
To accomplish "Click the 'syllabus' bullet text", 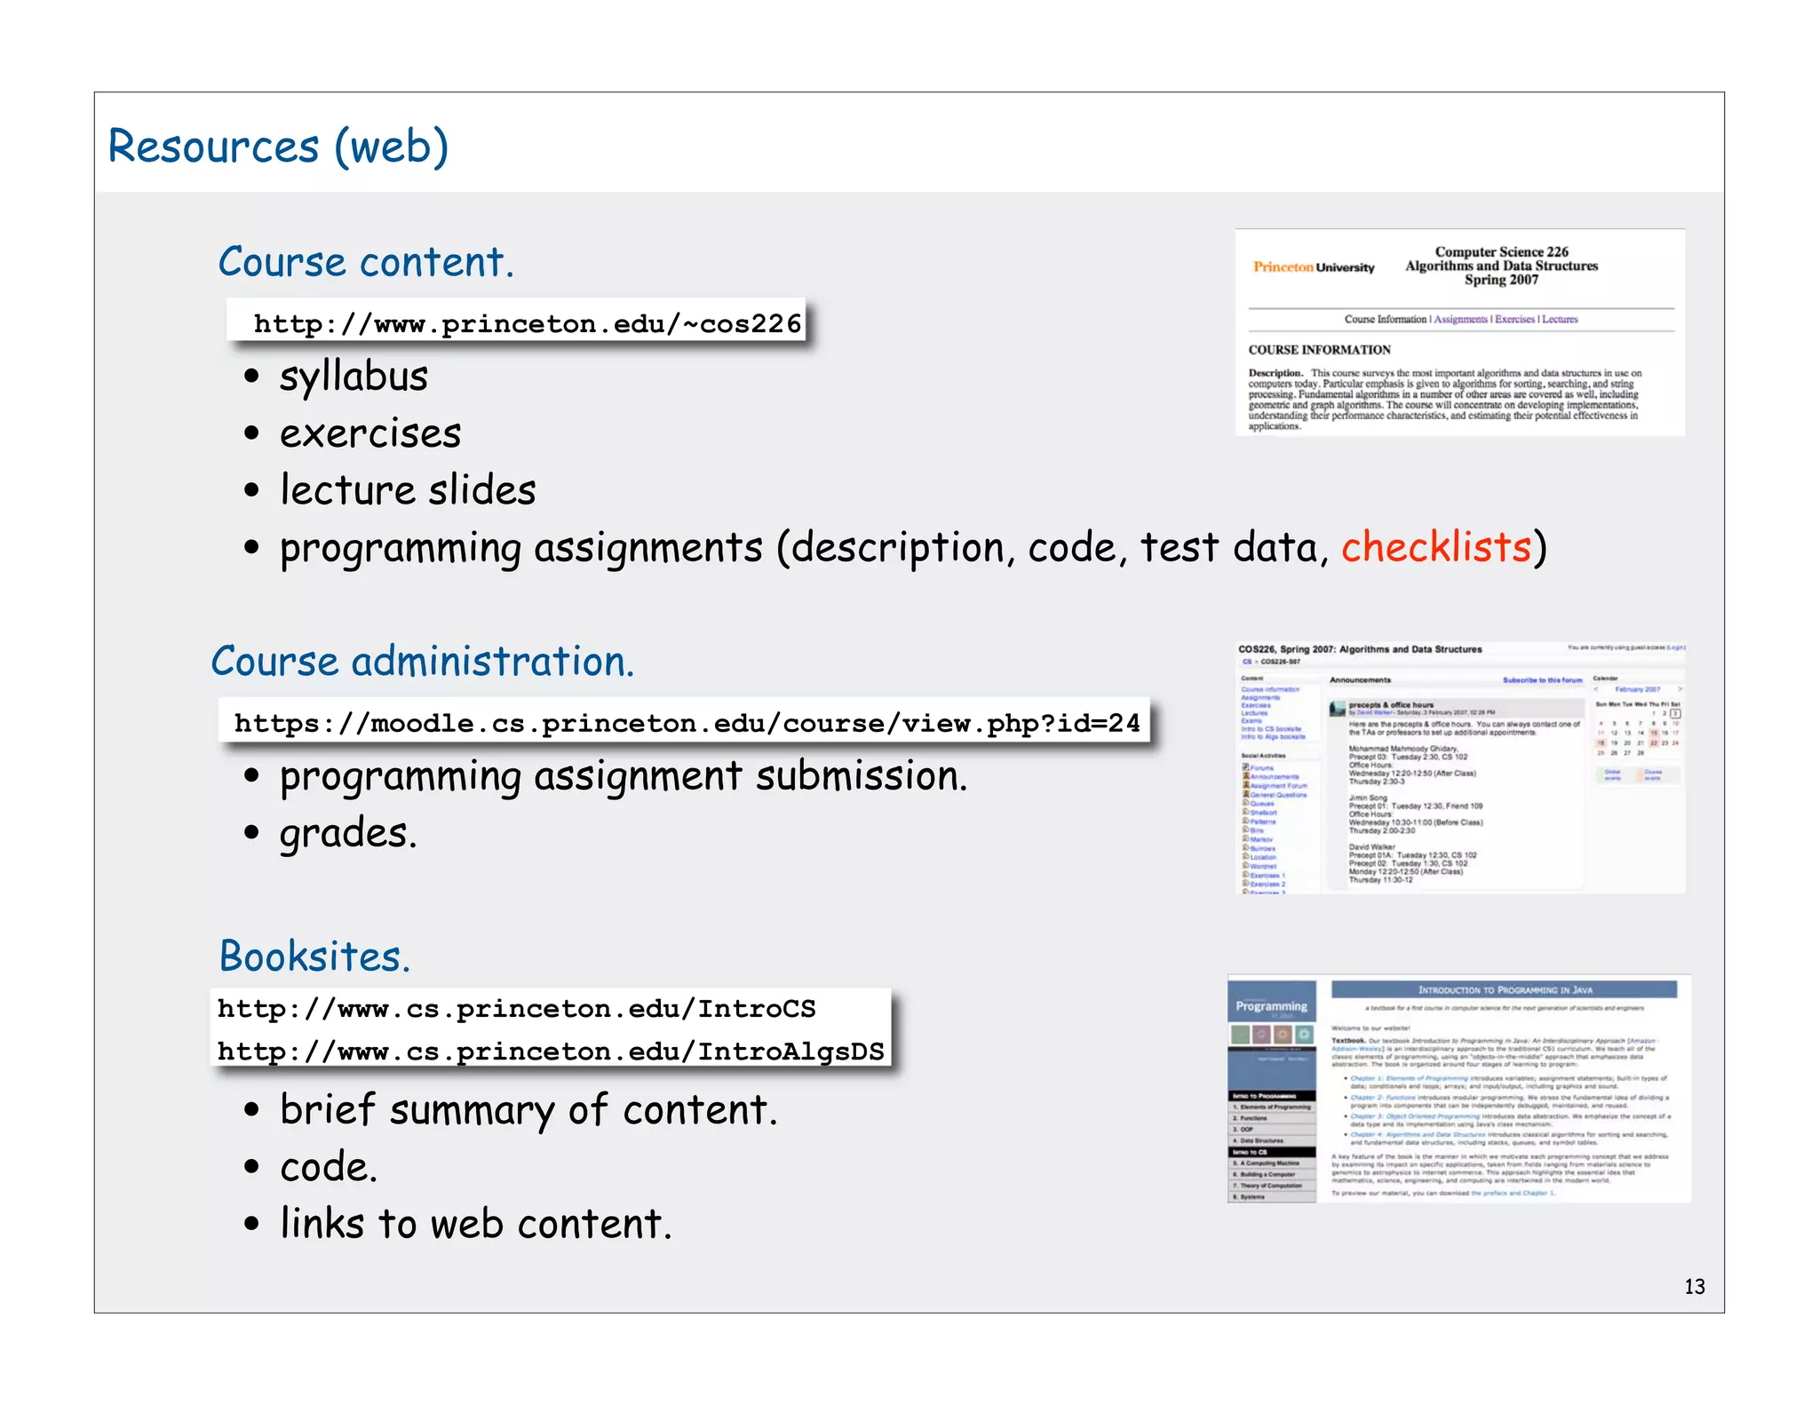I will click(x=353, y=377).
